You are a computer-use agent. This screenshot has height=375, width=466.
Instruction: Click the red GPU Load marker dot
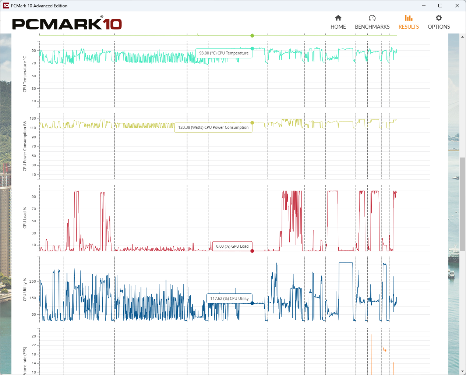(252, 251)
